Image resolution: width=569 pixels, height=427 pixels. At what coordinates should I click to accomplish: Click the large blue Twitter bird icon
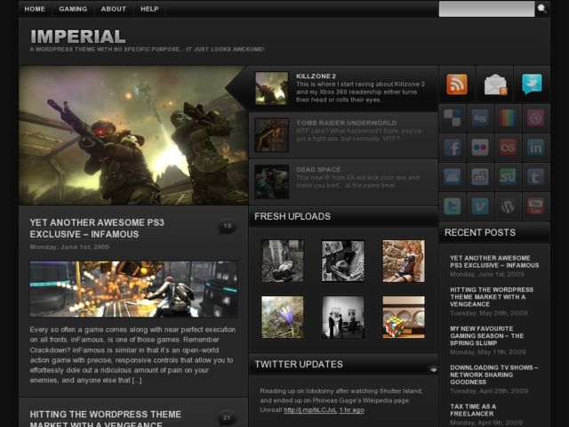coord(532,84)
